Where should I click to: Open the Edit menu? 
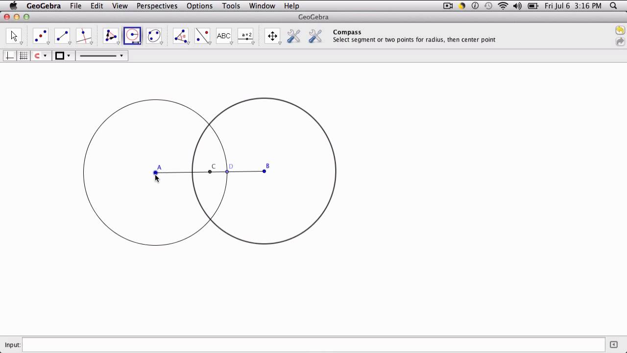click(96, 6)
